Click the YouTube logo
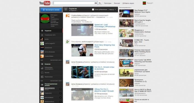This screenshot has width=194, height=103. [45, 3]
